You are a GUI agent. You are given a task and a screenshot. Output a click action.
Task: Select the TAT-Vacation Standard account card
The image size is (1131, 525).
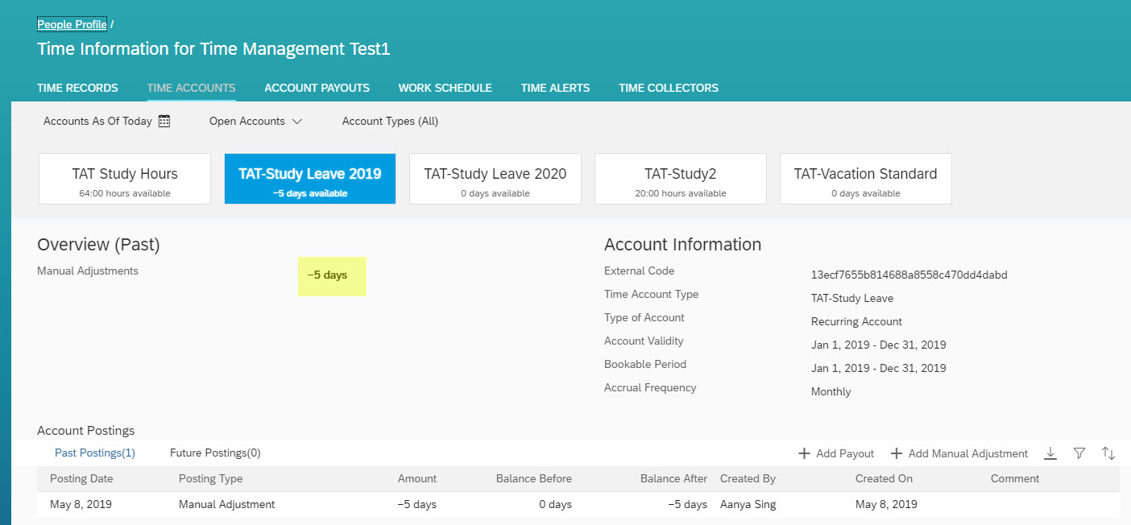(866, 179)
